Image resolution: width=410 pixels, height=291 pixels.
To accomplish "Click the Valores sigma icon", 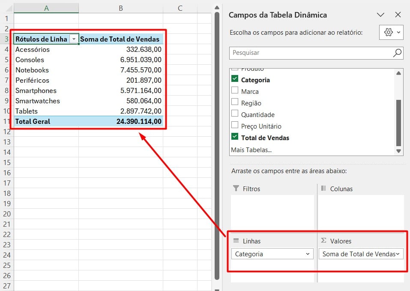I will tap(323, 240).
